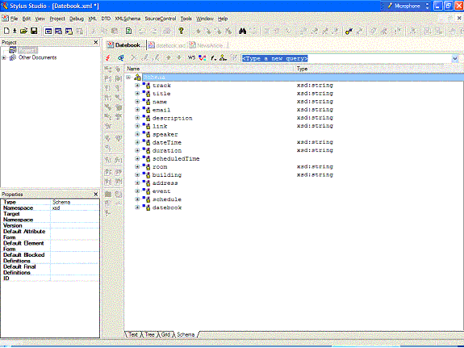Select Other Documents in the Project tree
Viewport: 464px width, 348px height.
[x=38, y=57]
